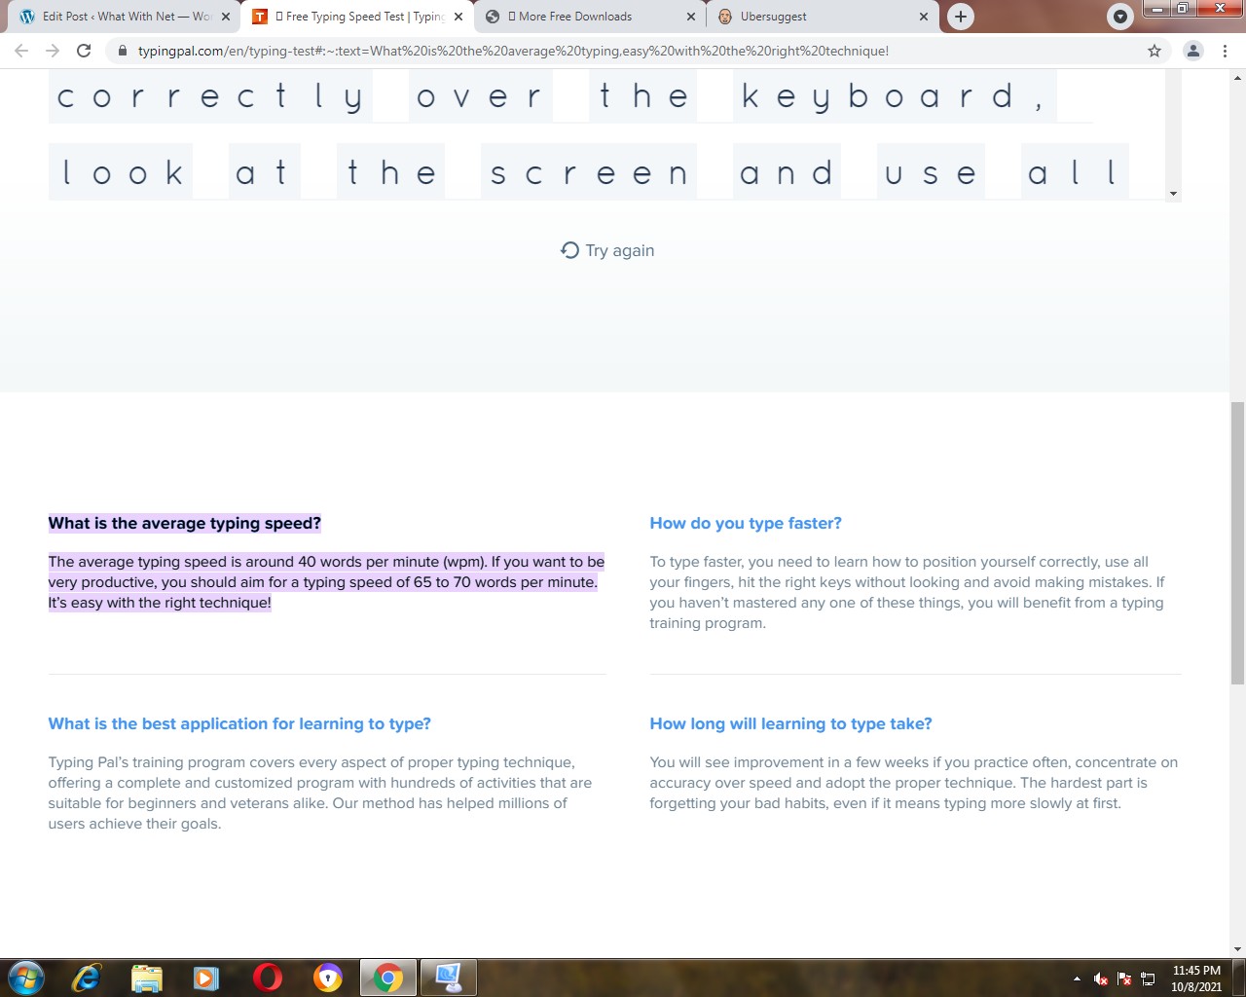Open Chrome's three-dot menu
The image size is (1246, 997).
(x=1225, y=51)
